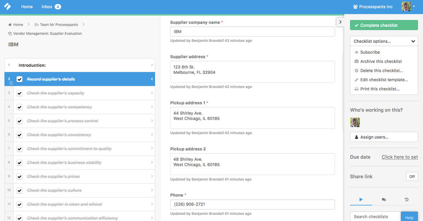Uncheck Check the supplier's prices
423x221 pixels.
click(x=19, y=177)
